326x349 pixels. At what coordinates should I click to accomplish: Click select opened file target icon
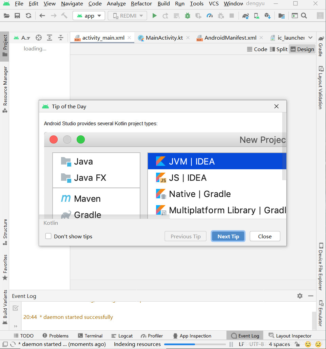(x=39, y=38)
